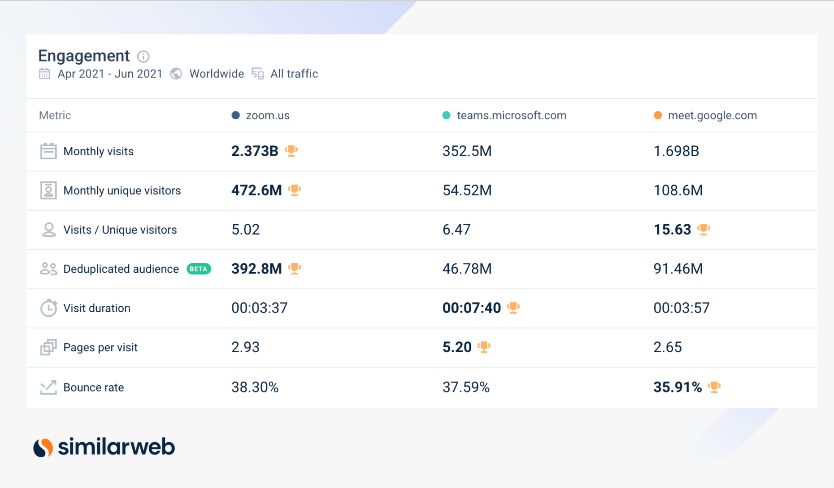Select the meet.google.com column header
Viewport: 834px width, 488px height.
tap(712, 116)
